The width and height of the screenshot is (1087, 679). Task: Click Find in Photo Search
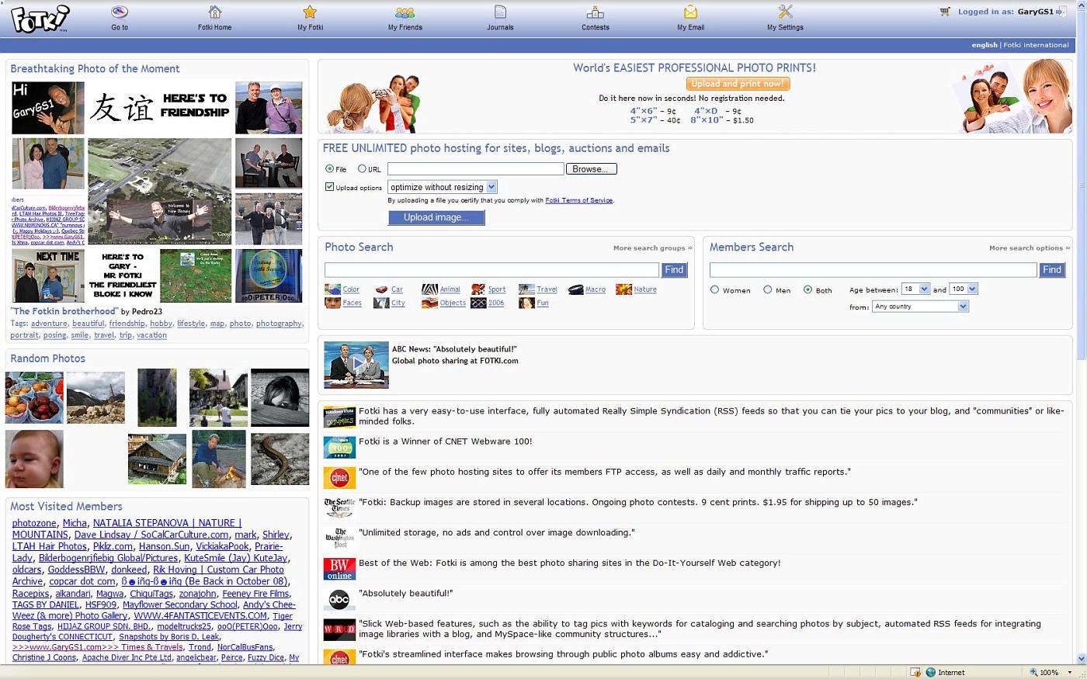(674, 270)
